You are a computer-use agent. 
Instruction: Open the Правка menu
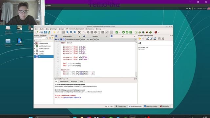(x=42, y=29)
